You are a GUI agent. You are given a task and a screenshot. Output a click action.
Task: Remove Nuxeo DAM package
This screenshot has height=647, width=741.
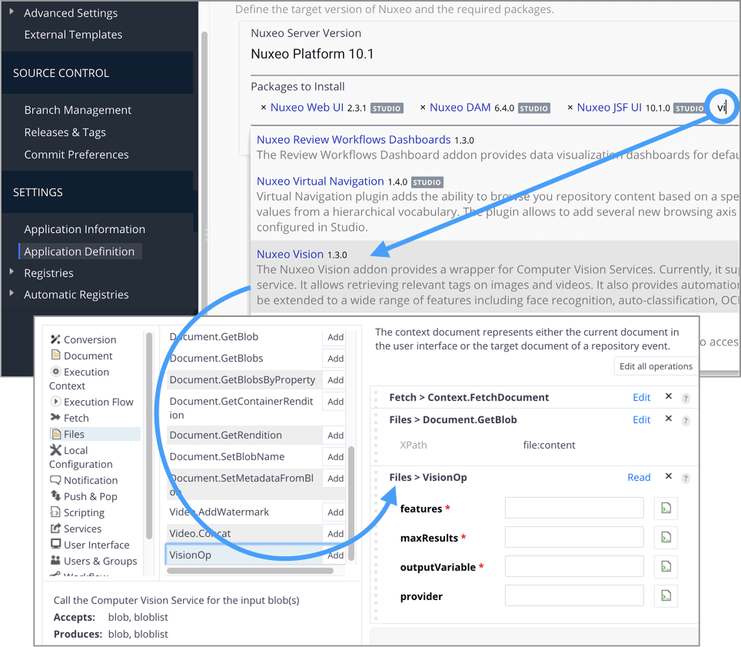point(423,108)
